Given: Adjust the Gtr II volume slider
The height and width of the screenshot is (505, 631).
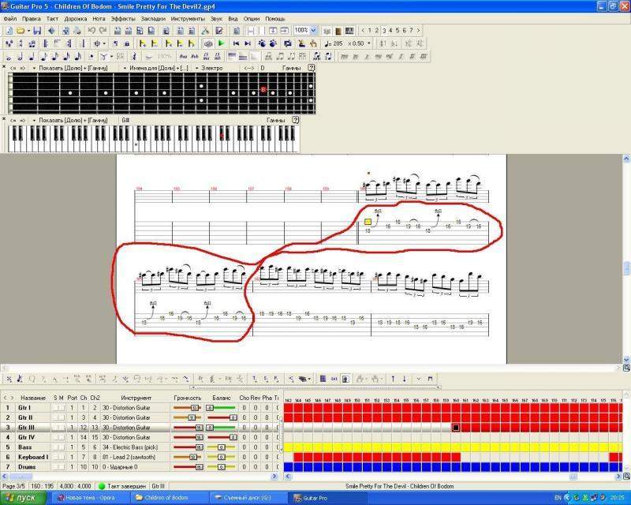Looking at the screenshot, I should [192, 417].
